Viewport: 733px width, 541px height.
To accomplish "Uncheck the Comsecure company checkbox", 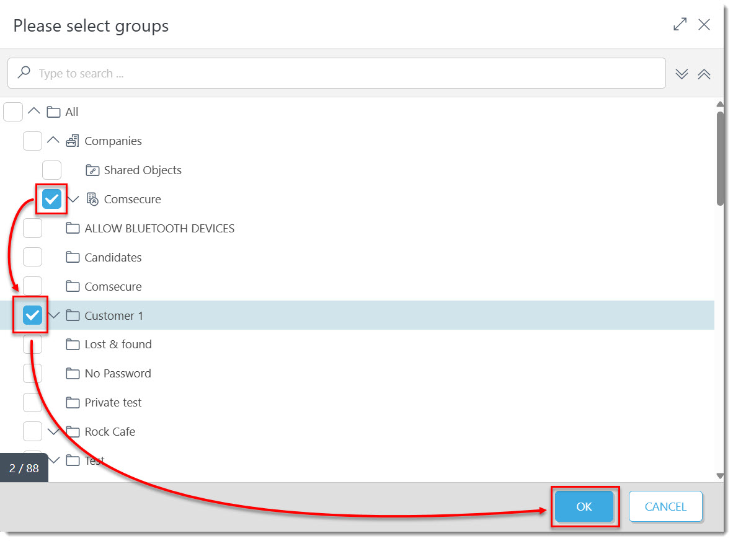I will click(51, 199).
